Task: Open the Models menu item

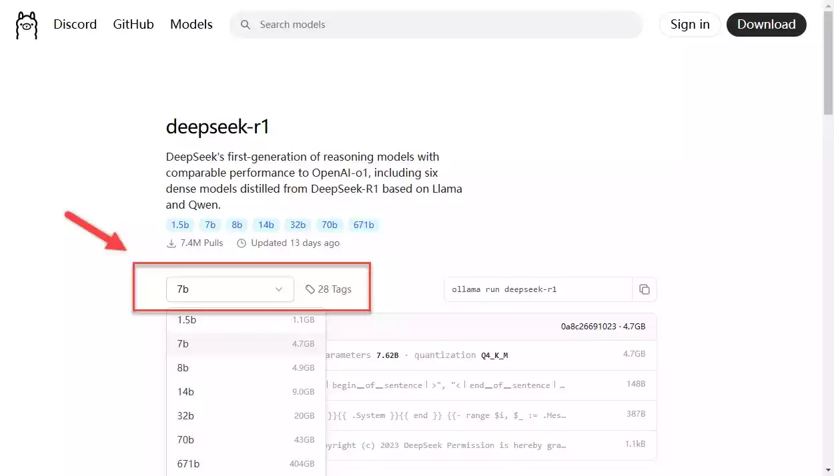Action: pyautogui.click(x=191, y=25)
